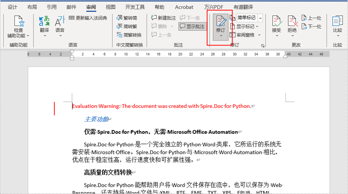348x194 pixels.
Task: Expand 审阅窗格 dropdown arrow
Action: [x=259, y=35]
